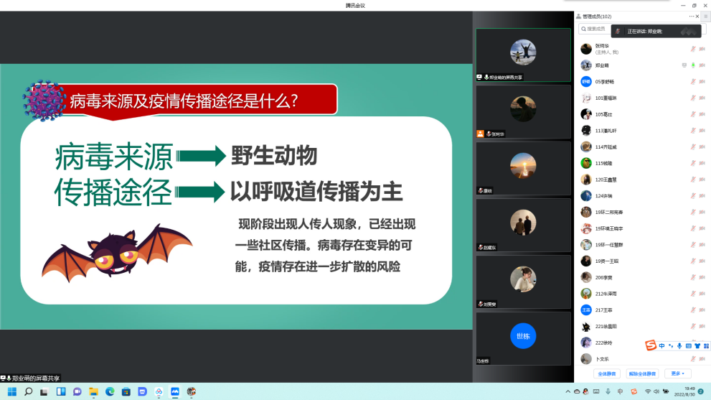Toggle microphone for 张珂华 in member list
711x400 pixels.
pos(693,49)
